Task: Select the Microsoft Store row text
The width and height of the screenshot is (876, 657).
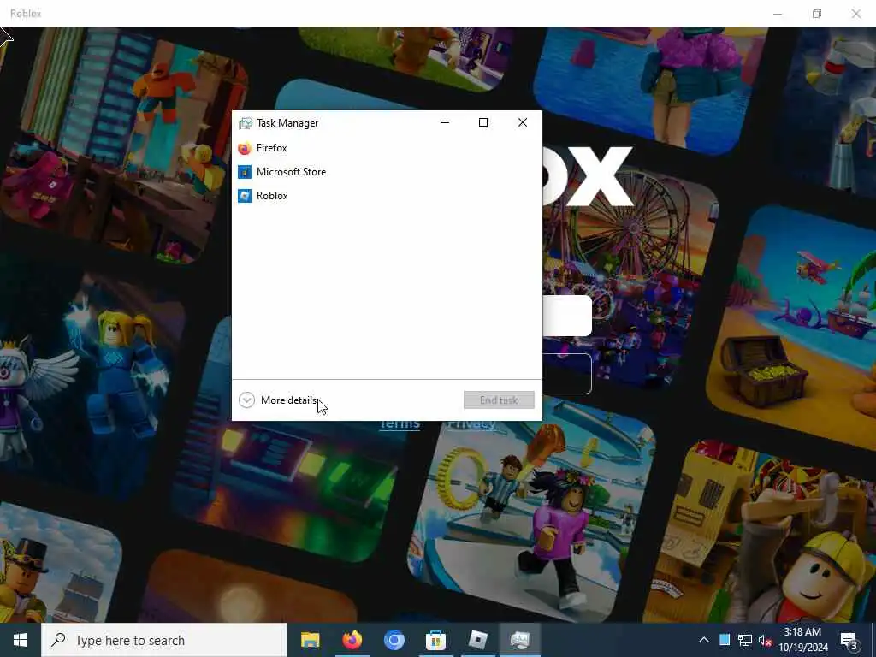Action: pos(291,172)
